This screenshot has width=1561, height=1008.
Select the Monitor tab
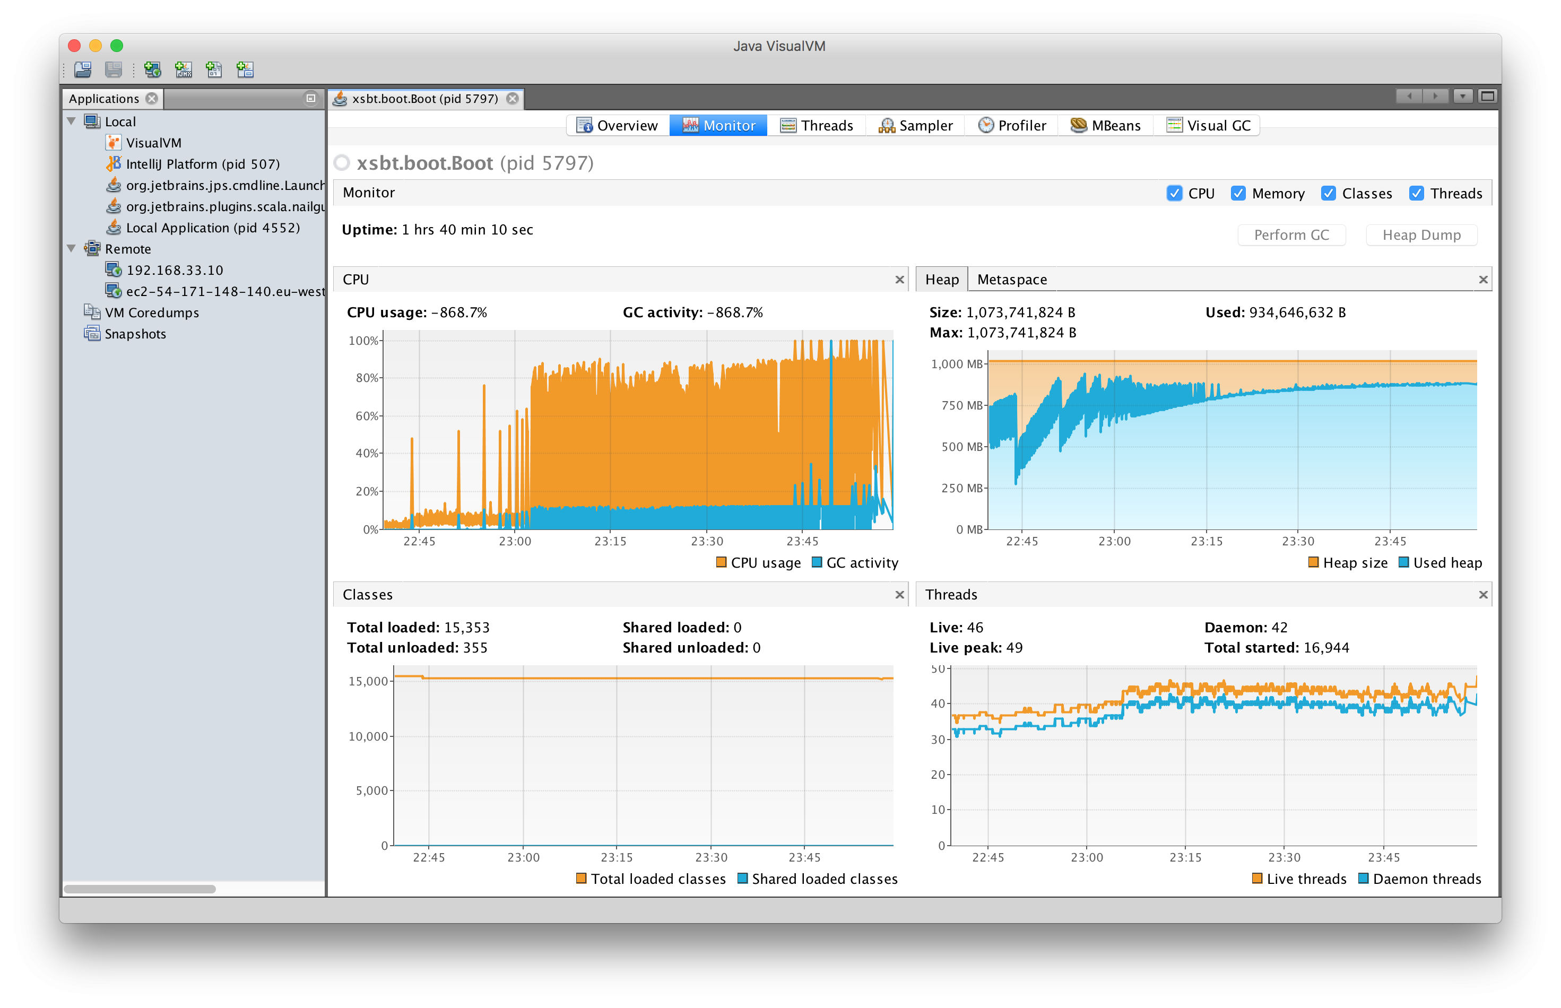(x=718, y=125)
